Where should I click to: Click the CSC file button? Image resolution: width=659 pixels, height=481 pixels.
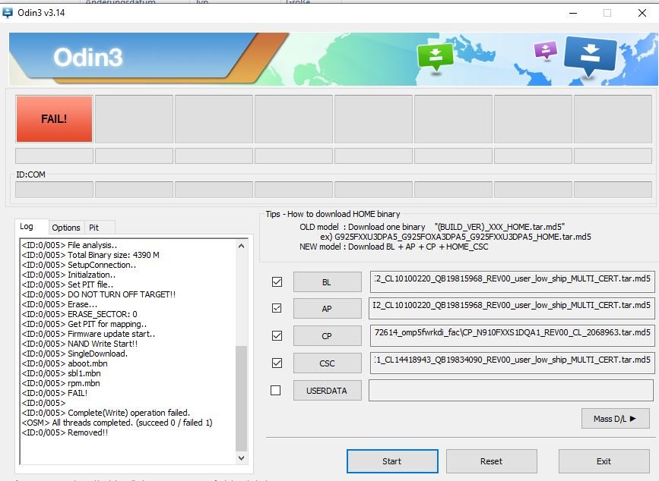coord(327,363)
